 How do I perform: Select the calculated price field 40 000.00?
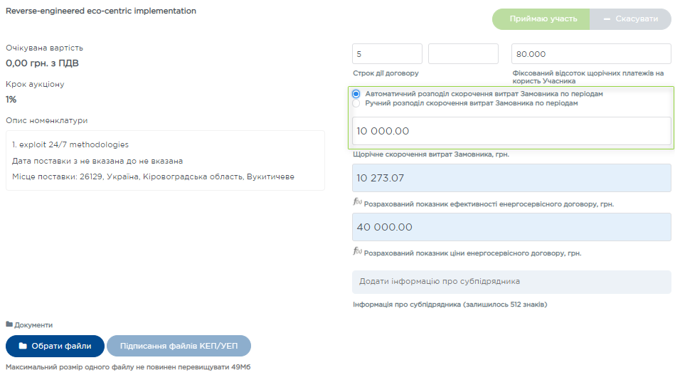[x=511, y=227]
